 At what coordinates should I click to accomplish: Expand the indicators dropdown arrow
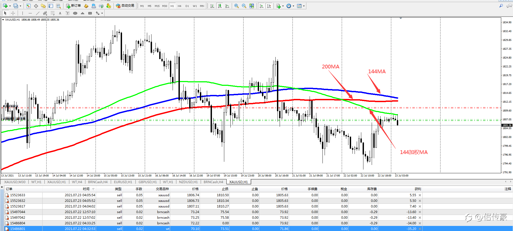pyautogui.click(x=283, y=6)
